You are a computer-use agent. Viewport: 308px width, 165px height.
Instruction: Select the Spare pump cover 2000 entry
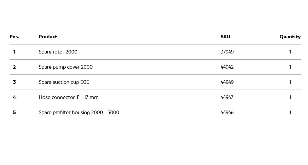[x=66, y=67]
